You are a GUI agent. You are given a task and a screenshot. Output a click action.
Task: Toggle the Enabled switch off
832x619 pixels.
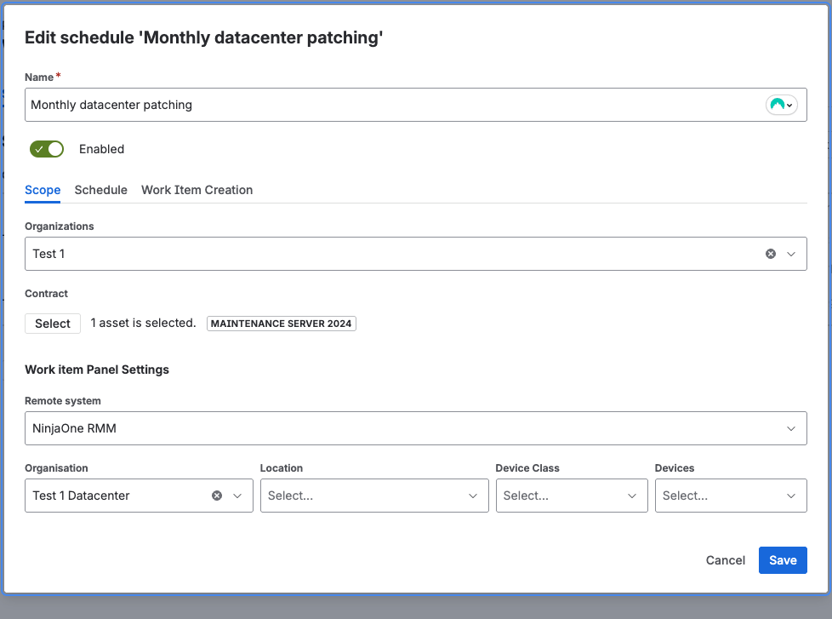pyautogui.click(x=47, y=149)
